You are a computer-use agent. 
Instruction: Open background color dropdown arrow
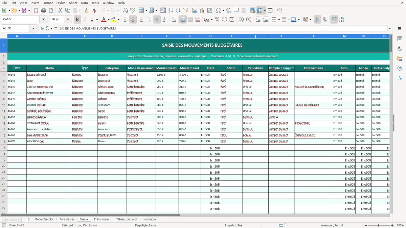coord(118,20)
